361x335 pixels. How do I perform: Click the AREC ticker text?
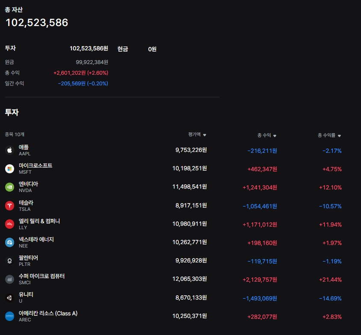[x=25, y=320]
